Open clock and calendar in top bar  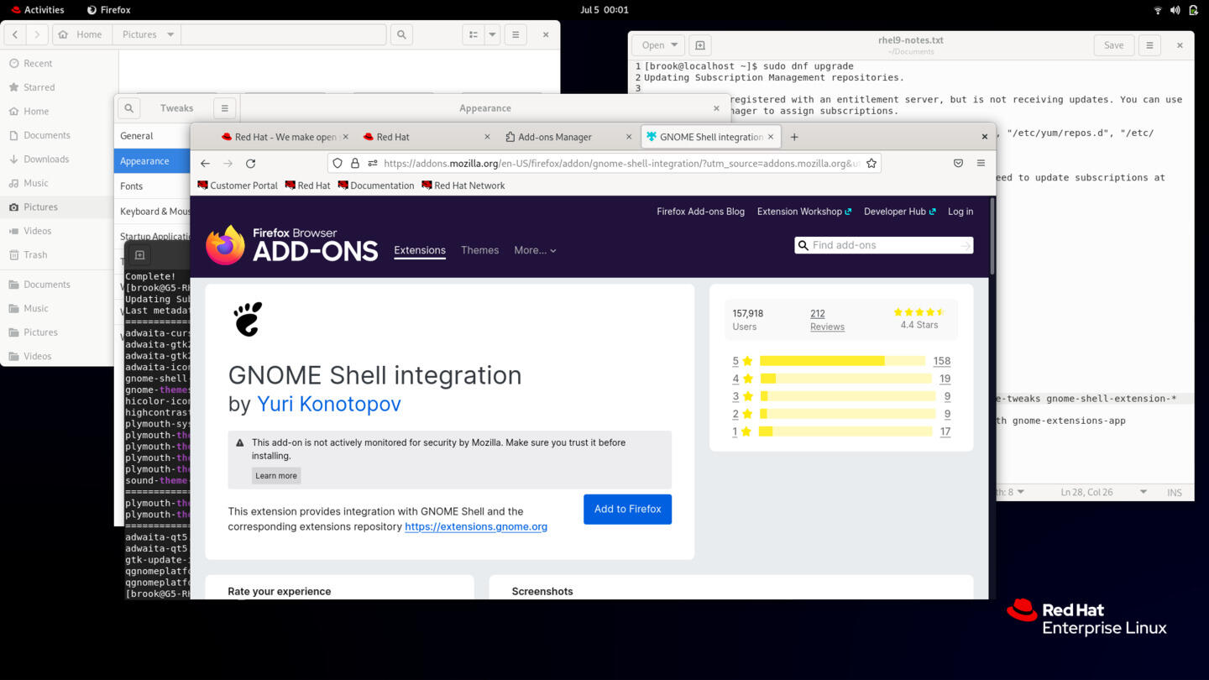[x=604, y=10]
